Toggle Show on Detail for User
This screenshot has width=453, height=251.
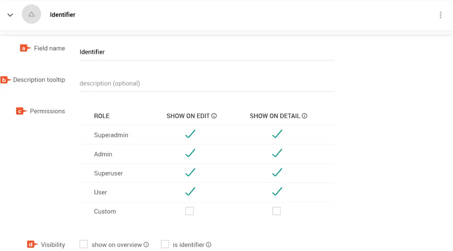point(277,192)
